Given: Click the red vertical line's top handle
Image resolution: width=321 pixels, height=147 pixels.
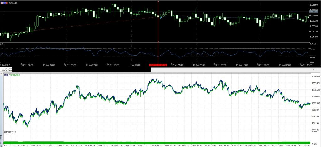Looking at the screenshot, I should tap(158, 1).
